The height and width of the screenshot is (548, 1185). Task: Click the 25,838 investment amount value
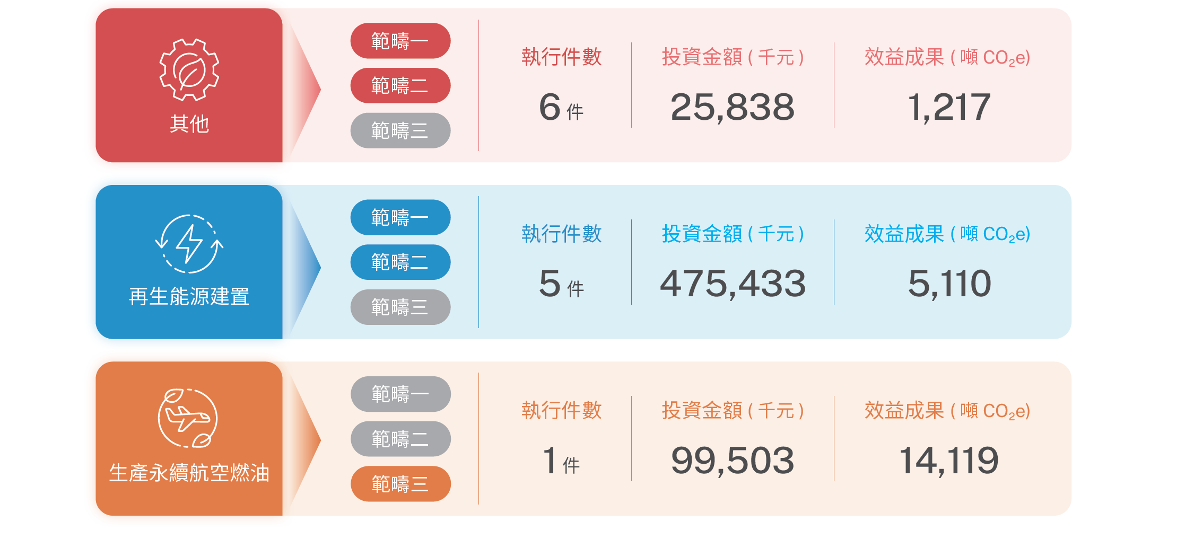point(733,108)
